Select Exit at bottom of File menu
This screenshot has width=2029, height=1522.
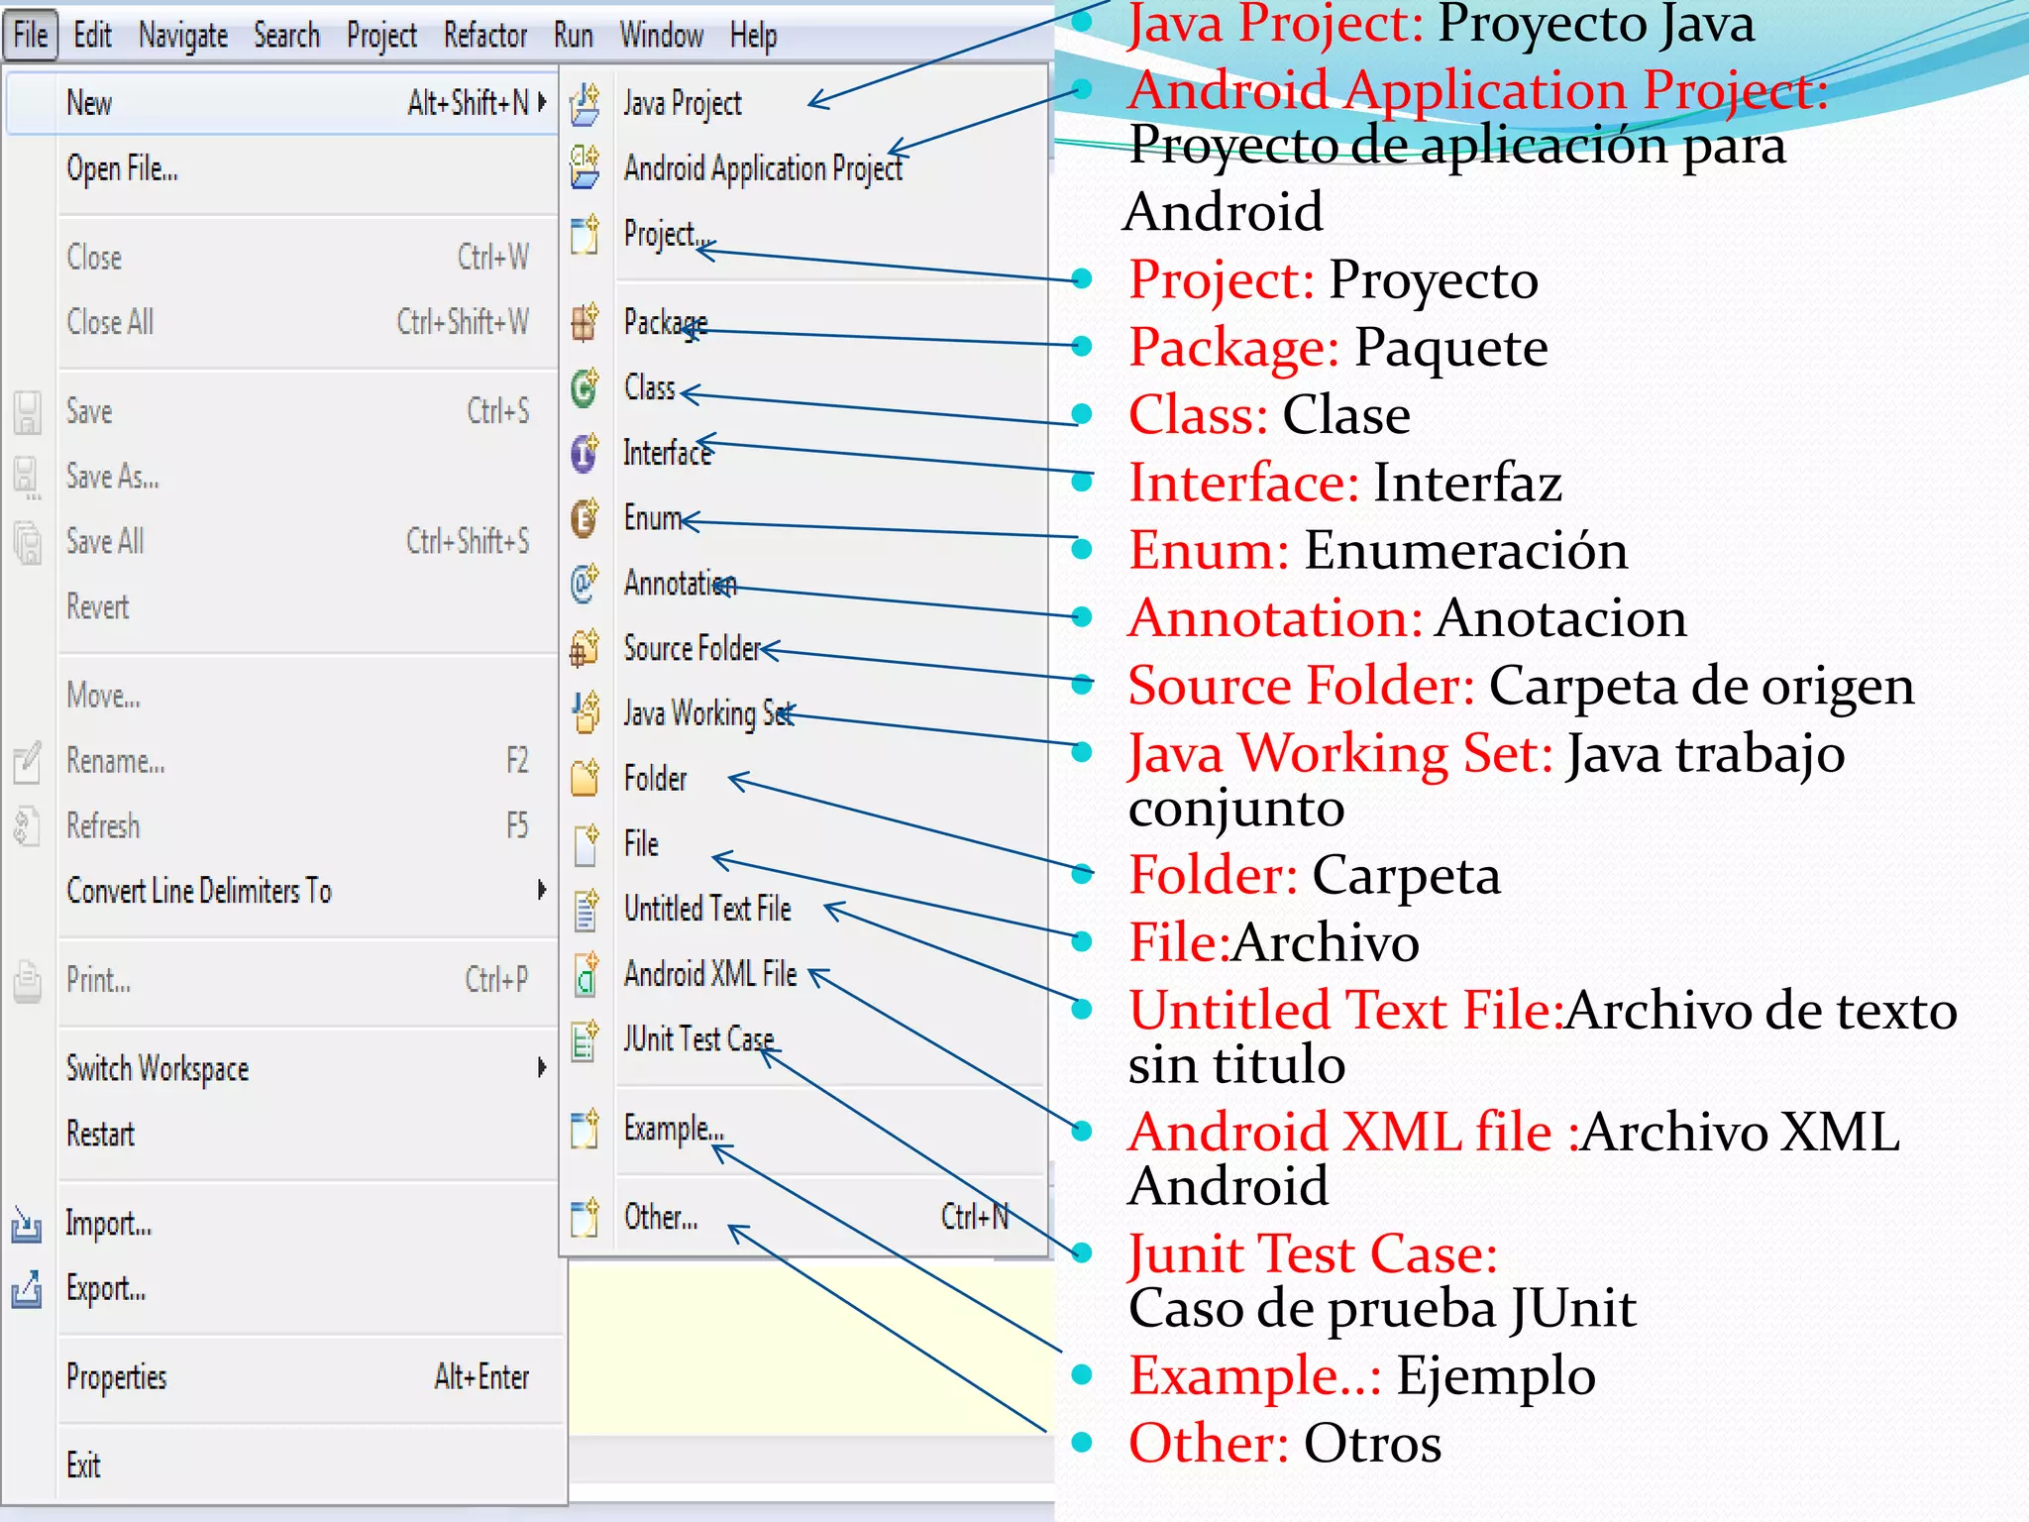coord(282,1466)
